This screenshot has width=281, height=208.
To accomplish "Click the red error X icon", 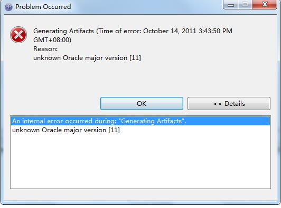I will click(x=18, y=35).
